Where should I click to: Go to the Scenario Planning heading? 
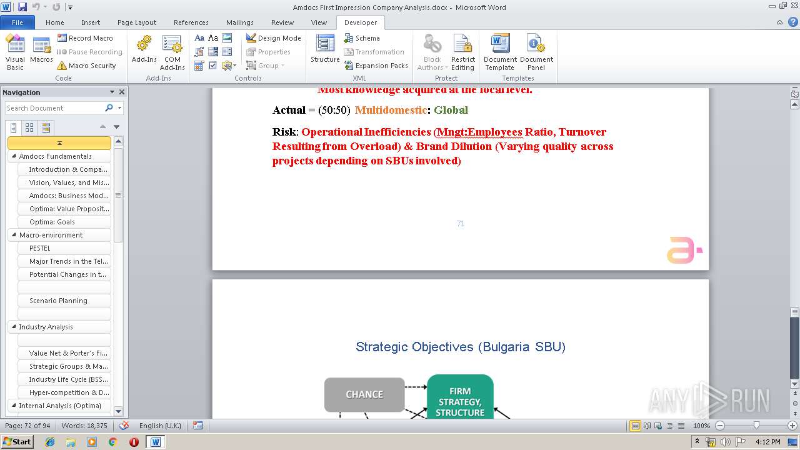click(64, 301)
